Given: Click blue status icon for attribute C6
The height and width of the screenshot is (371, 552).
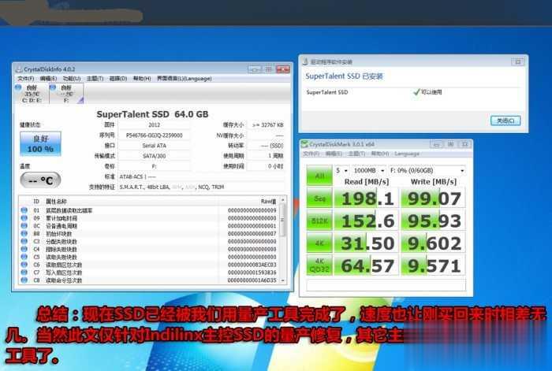Looking at the screenshot, I should [24, 265].
